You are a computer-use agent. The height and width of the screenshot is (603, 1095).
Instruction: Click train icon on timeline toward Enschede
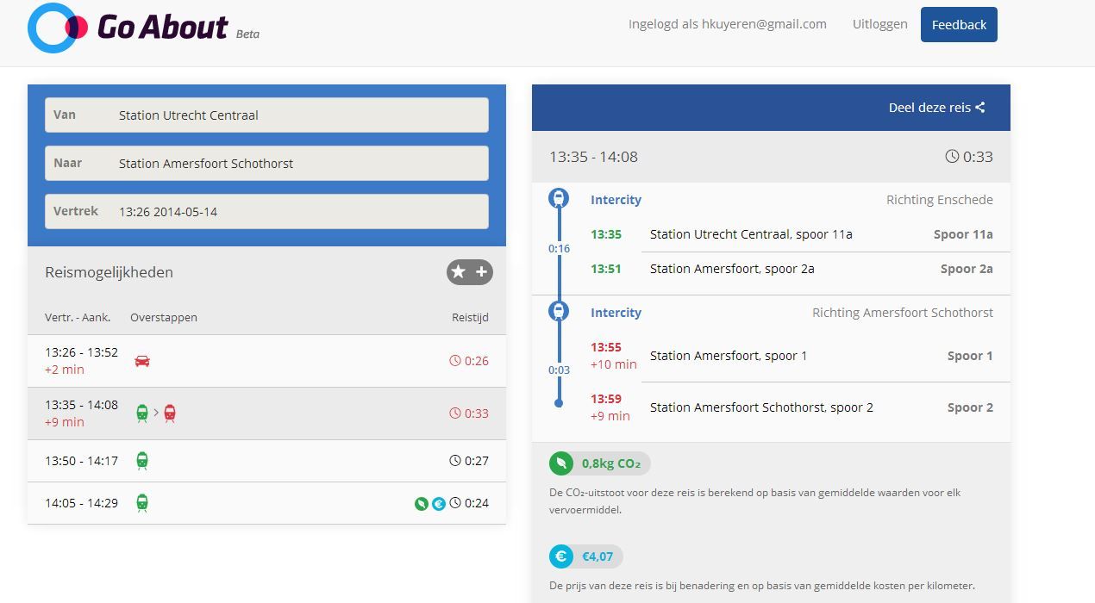[x=559, y=199]
